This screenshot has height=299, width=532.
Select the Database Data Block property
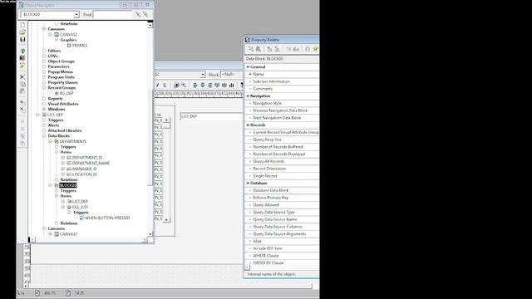coord(282,190)
